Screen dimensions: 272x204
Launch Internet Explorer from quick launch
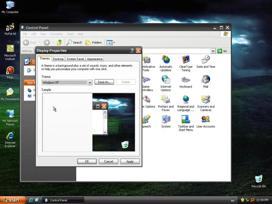[31, 200]
